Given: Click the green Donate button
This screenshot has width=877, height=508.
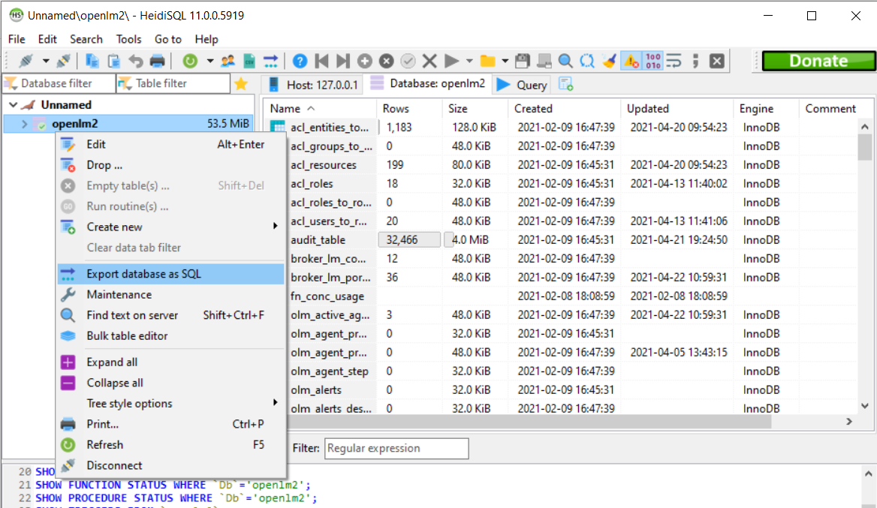Looking at the screenshot, I should click(818, 61).
